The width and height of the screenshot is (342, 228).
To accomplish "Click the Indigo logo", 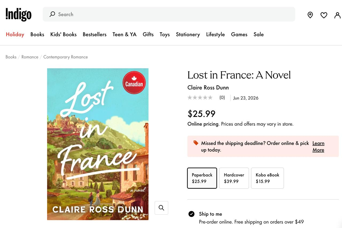I will point(18,14).
